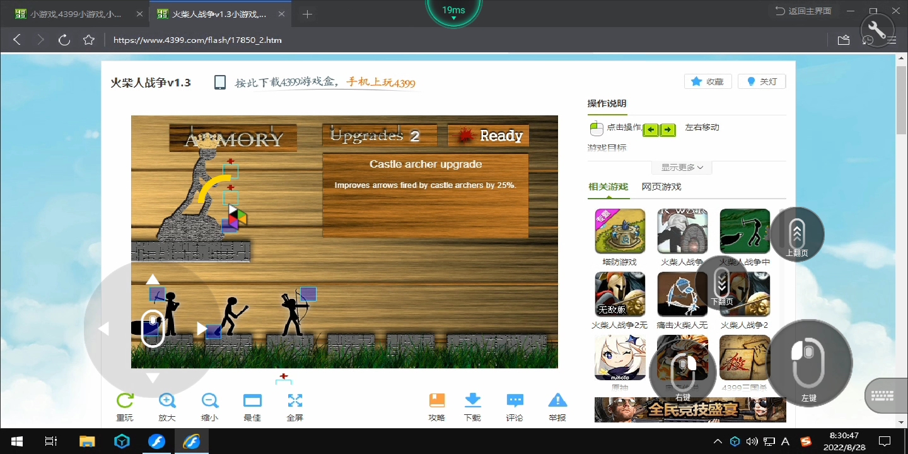Click the D-pad down arrow
The image size is (908, 454).
153,378
